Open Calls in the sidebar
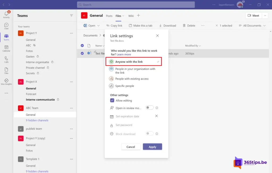The image size is (272, 173). tap(6, 59)
